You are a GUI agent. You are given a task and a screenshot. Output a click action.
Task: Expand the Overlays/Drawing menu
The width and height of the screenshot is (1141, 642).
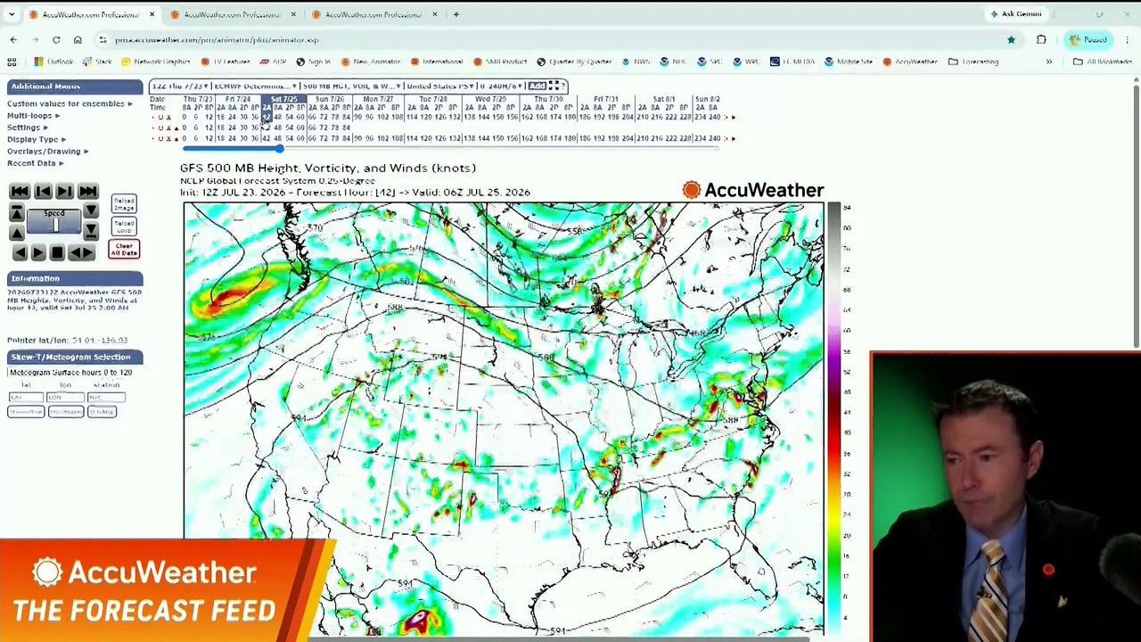(48, 151)
